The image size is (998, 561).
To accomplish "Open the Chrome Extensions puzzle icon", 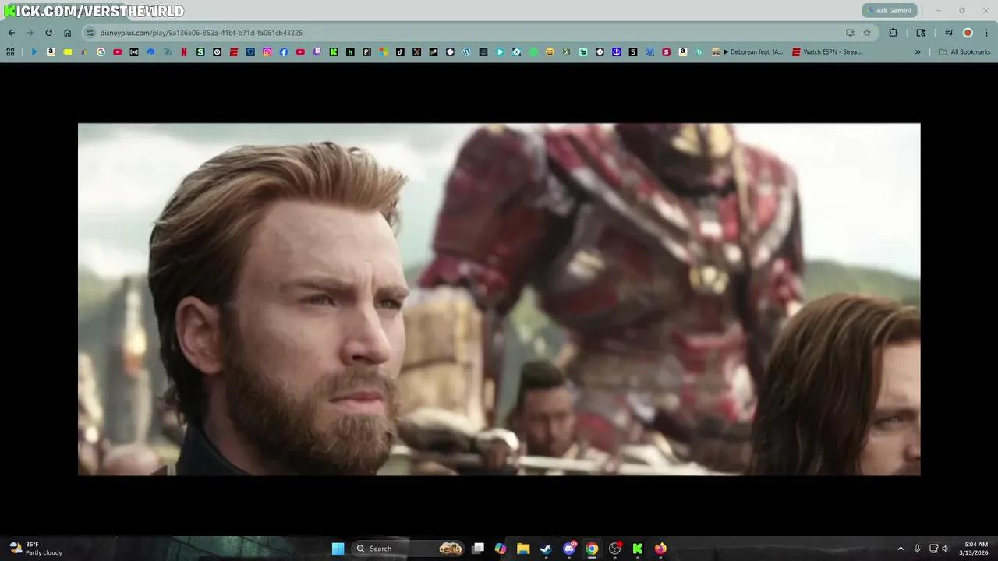I will coord(894,33).
